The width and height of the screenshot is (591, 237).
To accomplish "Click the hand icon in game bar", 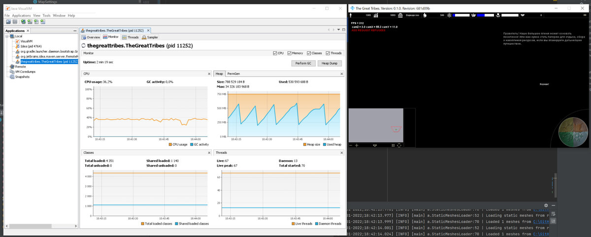I will pos(425,15).
